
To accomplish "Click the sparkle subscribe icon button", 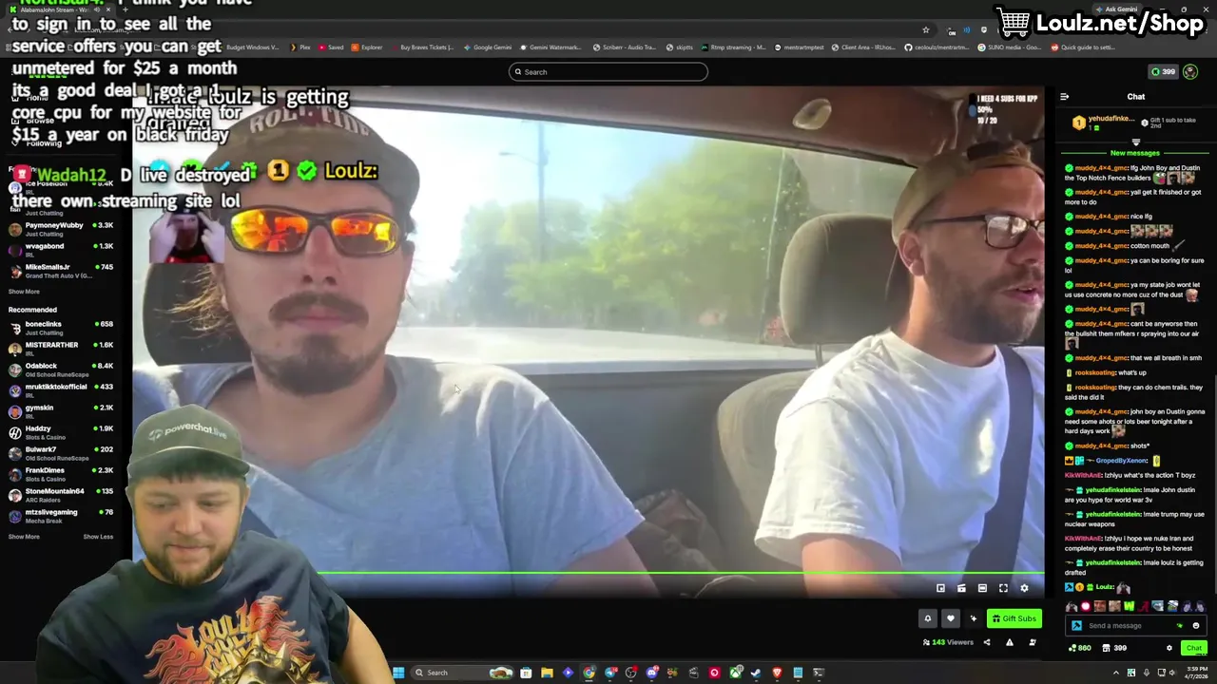I will click(x=973, y=618).
